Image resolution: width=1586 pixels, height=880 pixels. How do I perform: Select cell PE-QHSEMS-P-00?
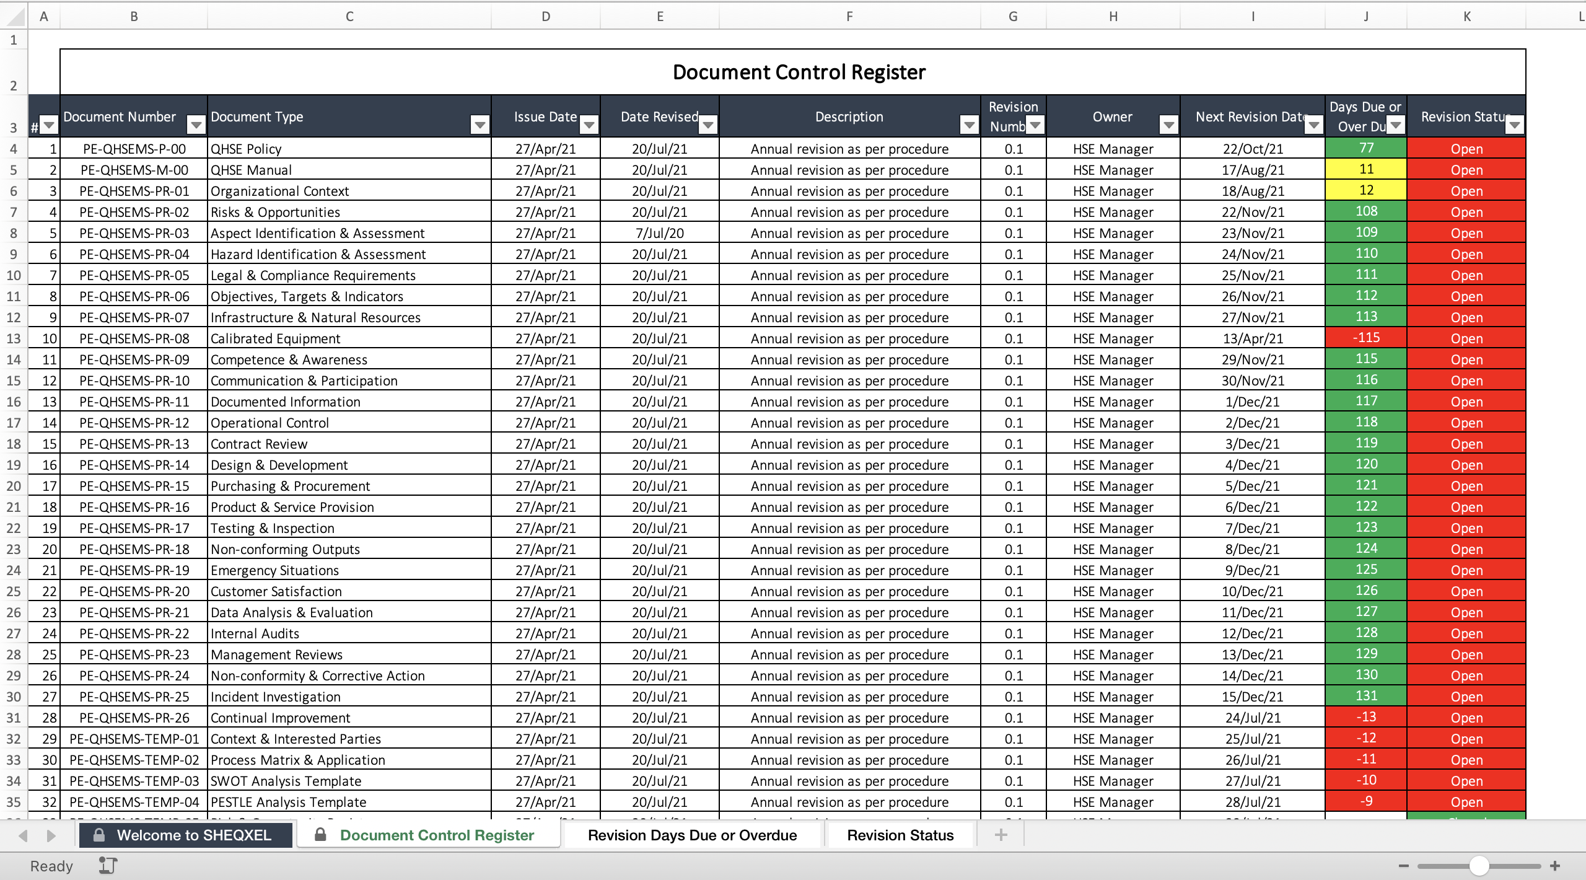coord(134,149)
